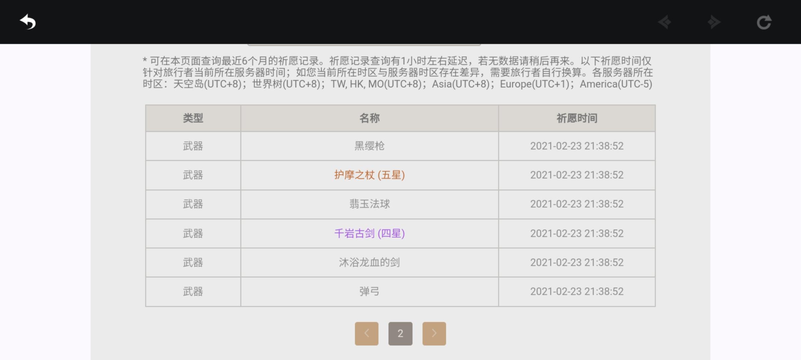Click the 千岩古剑 (四星) entry

369,233
